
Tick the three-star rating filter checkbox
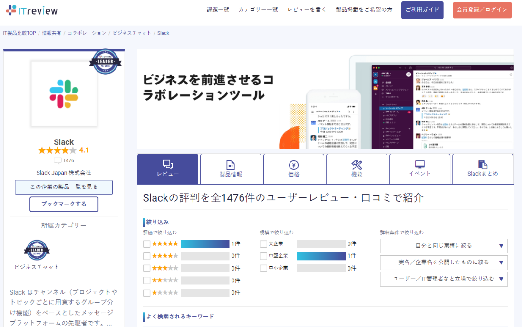(x=146, y=268)
